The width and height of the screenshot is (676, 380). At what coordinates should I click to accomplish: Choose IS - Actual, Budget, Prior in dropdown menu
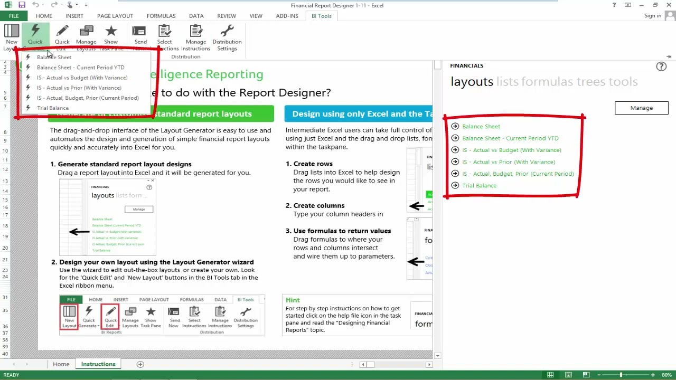tap(87, 98)
